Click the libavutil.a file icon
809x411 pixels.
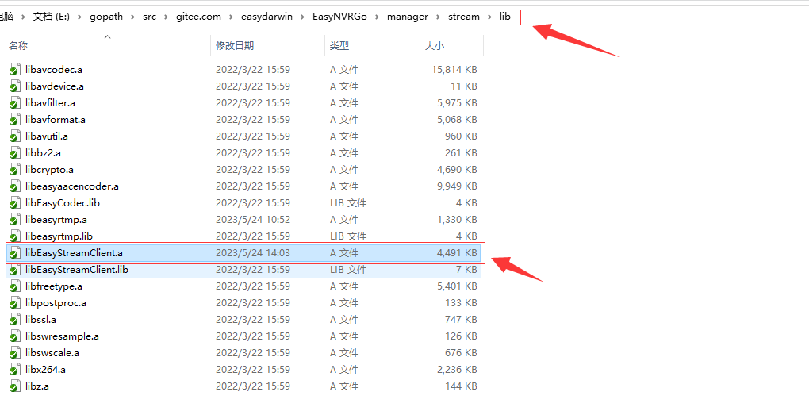tap(15, 136)
